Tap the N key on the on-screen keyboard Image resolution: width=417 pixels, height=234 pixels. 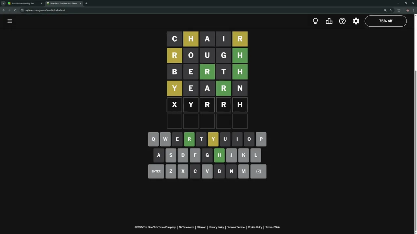pyautogui.click(x=231, y=171)
